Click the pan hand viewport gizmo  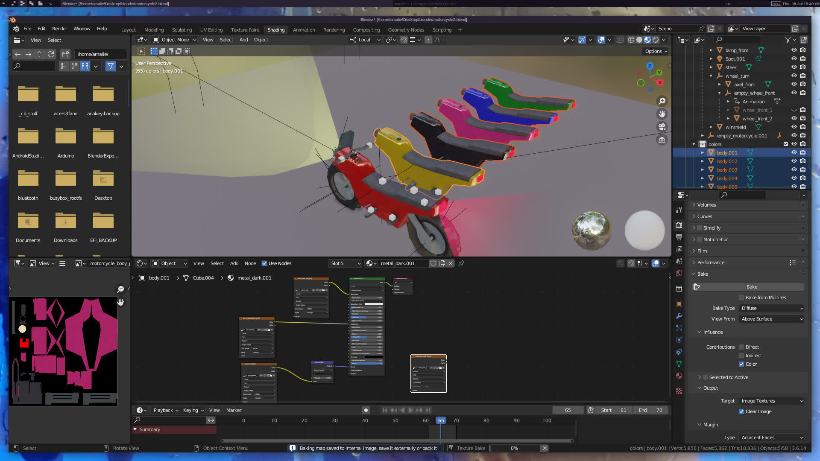(x=662, y=114)
